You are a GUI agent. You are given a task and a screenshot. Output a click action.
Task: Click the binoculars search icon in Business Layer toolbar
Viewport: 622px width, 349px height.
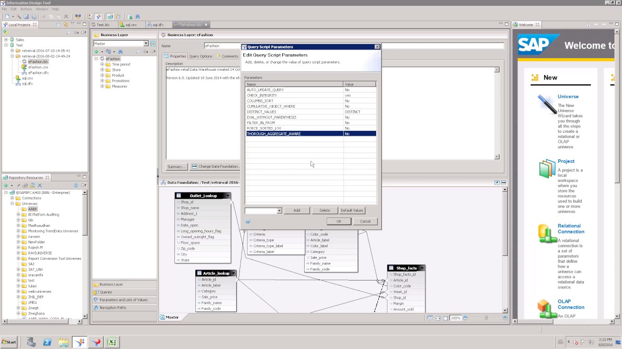[120, 51]
